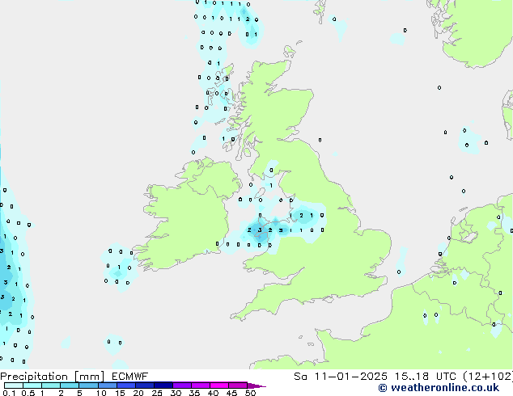
Task: Select the legend swatch between 5 and 10
Action: [x=89, y=385]
